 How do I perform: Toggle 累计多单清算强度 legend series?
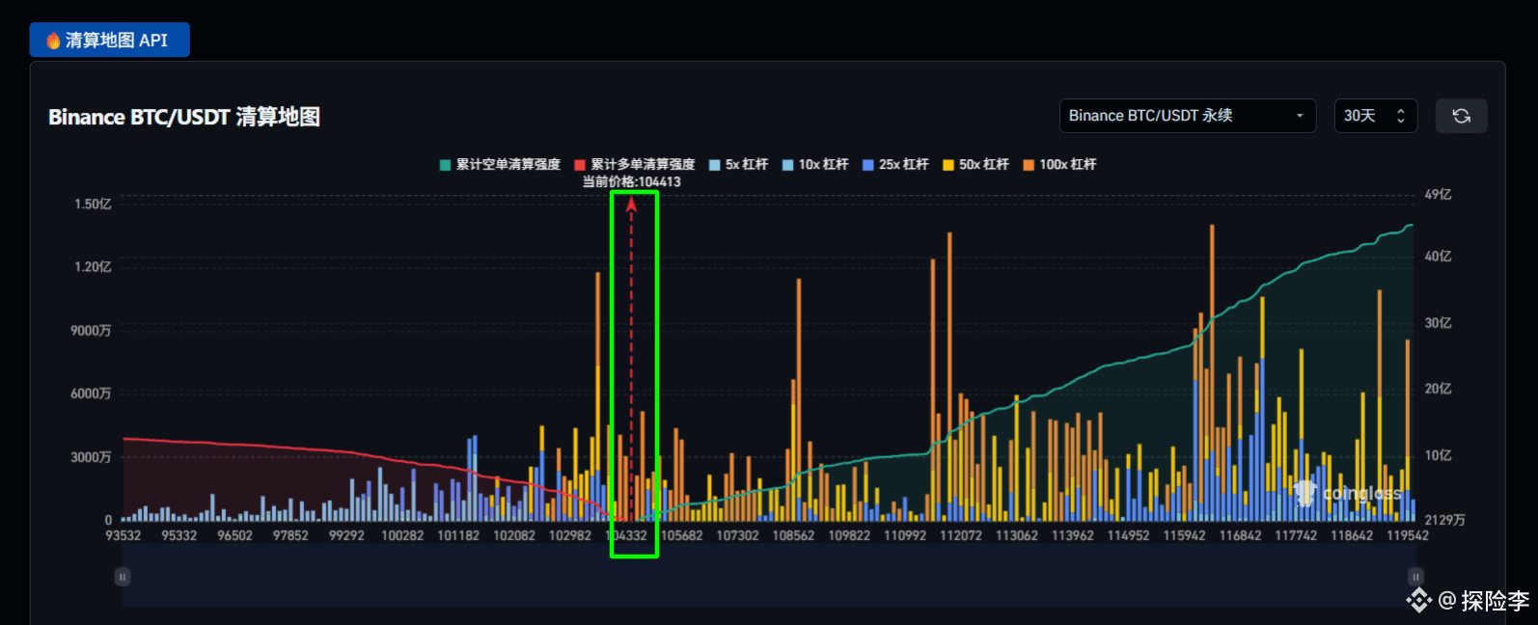pyautogui.click(x=634, y=165)
